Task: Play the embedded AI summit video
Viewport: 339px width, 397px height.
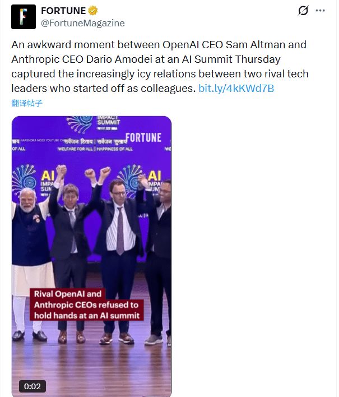Action: pos(91,236)
